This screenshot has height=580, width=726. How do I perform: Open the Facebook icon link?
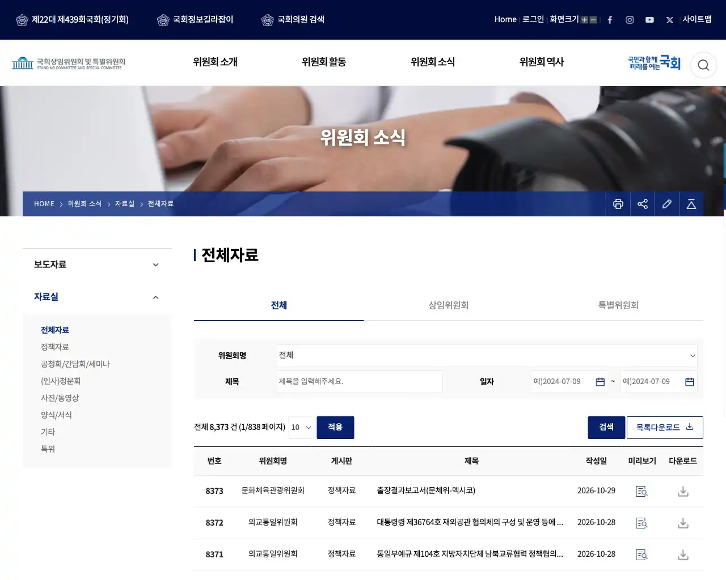[610, 20]
